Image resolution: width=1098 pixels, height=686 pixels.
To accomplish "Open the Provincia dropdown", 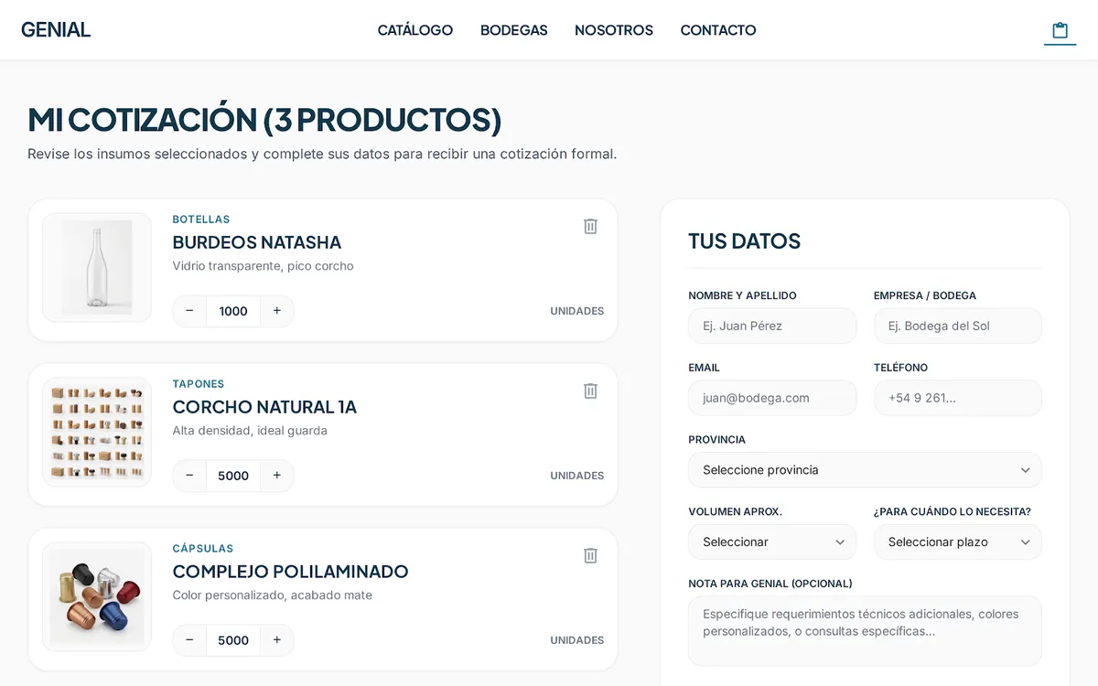I will click(x=865, y=470).
